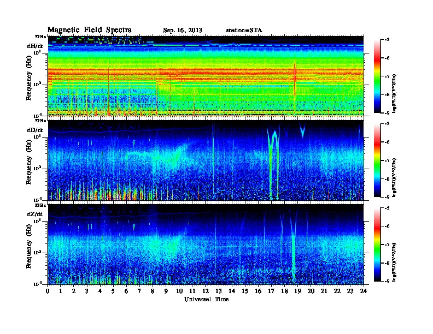Click the hour 6 tick label
The height and width of the screenshot is (334, 433).
click(126, 291)
